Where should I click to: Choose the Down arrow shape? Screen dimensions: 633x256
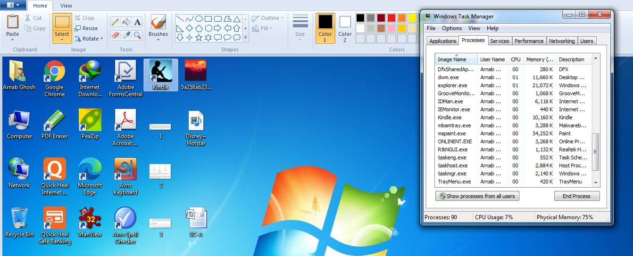[180, 37]
